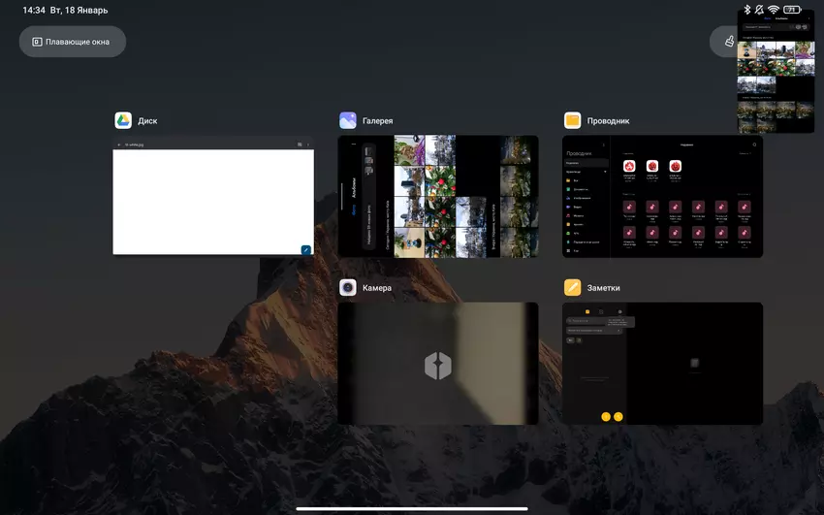
Task: Tap the yellow File Manager app icon
Action: (x=573, y=120)
